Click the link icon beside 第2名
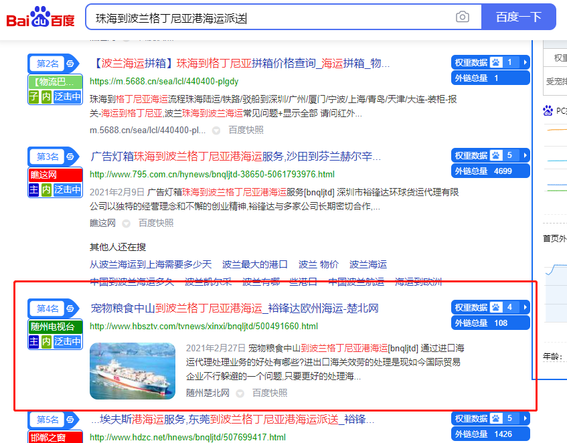This screenshot has width=567, height=443. (x=70, y=64)
